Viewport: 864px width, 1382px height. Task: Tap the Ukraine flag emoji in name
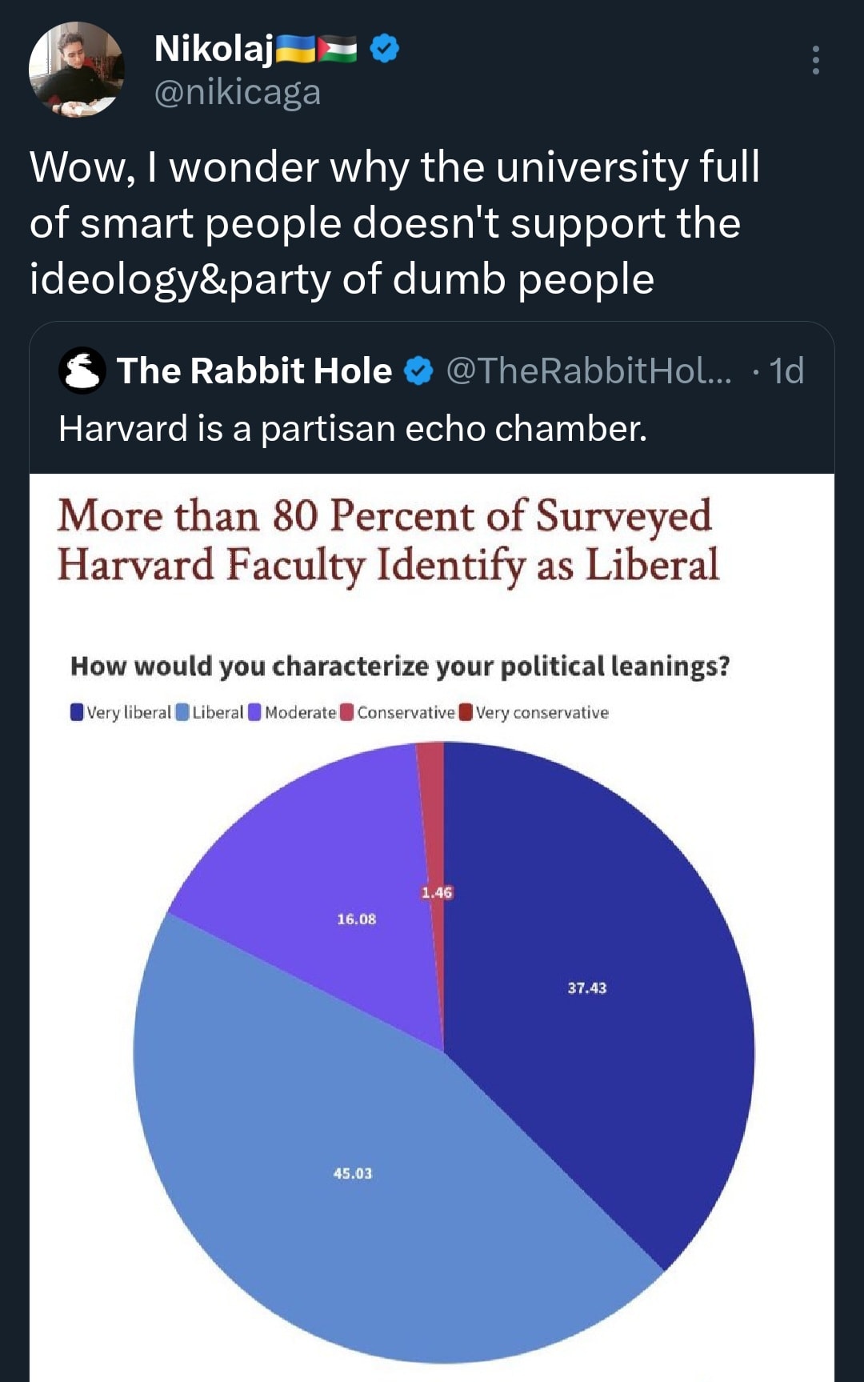click(296, 50)
